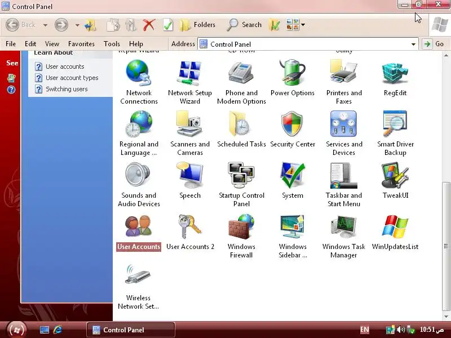The image size is (451, 338).
Task: Open Regional and Language options
Action: click(x=139, y=133)
